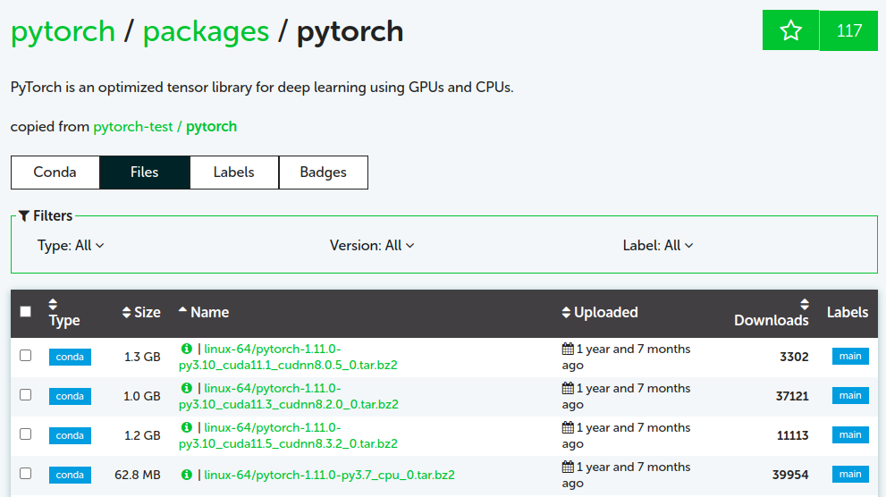
Task: Click the current package name pytorch in title
Action: pos(350,31)
